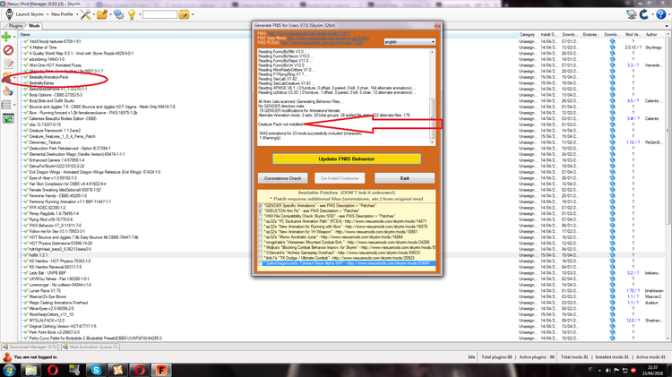Screen dimensions: 672x377
Task: Open the FNIS Sexy Move link
Action: [x=328, y=39]
